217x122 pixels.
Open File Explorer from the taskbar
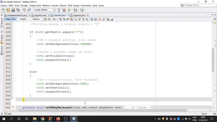tap(35, 119)
